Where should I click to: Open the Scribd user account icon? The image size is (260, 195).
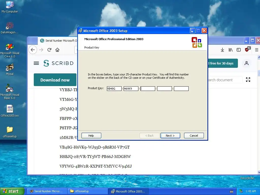246,63
